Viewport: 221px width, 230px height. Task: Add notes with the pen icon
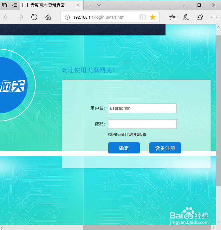click(186, 17)
